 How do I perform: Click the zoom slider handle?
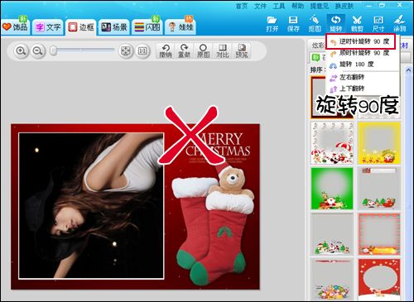(x=54, y=51)
